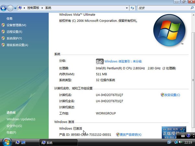Open Windows 体验索引: 未分级 link
This screenshot has width=195, height=146.
pos(123,61)
